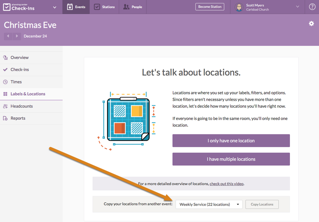Switch to the Events tab

pos(76,7)
